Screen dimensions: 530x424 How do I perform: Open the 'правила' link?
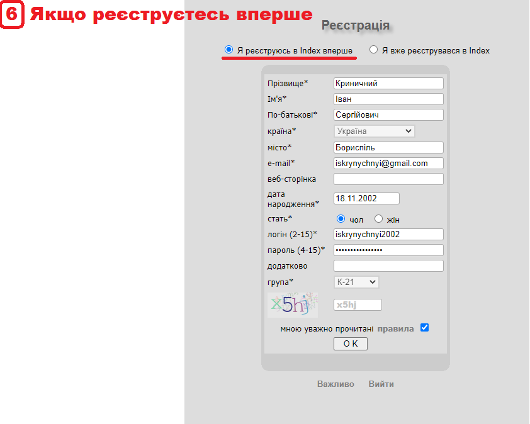(x=395, y=328)
